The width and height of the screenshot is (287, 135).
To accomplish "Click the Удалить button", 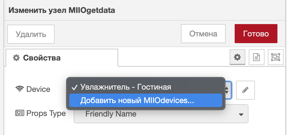I will coord(31,34).
